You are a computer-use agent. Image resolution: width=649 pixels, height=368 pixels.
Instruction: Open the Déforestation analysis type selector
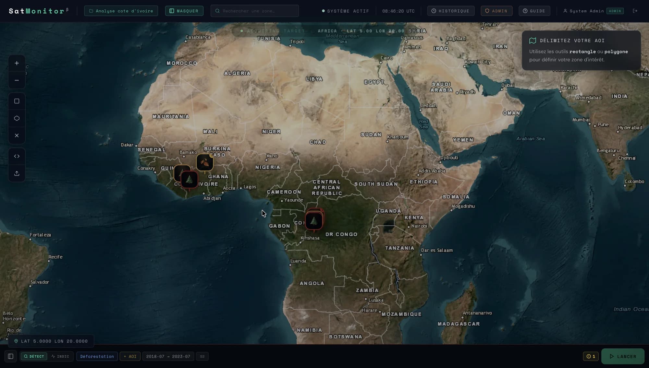(97, 356)
